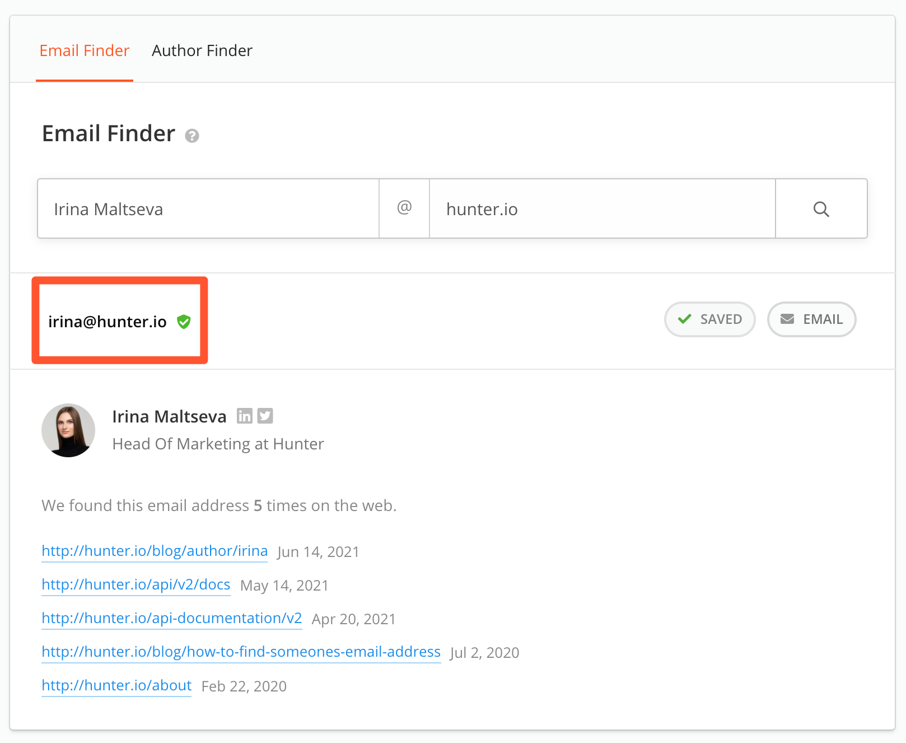Click the Apr 20, 2021 date

354,619
